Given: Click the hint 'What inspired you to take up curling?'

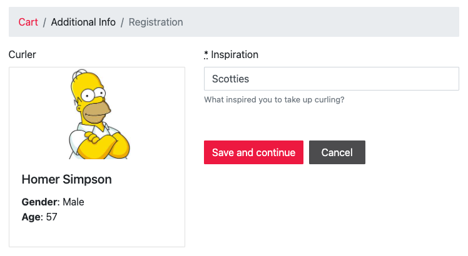Looking at the screenshot, I should (x=274, y=99).
